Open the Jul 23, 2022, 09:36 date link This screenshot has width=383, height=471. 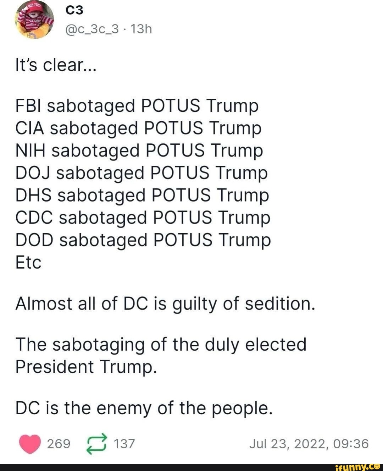(309, 444)
